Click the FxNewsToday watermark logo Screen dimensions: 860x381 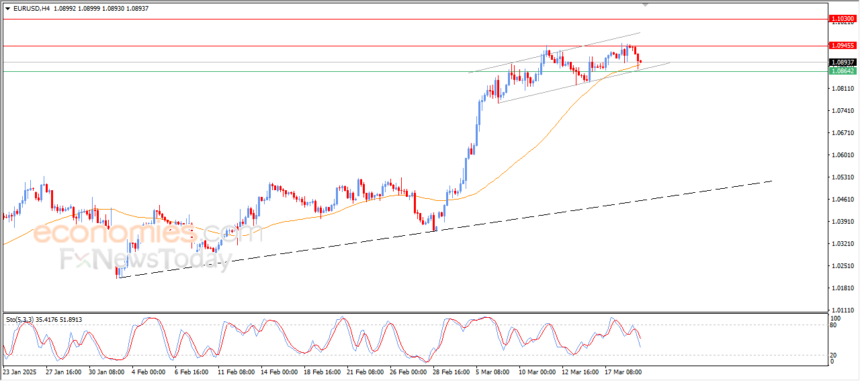(144, 259)
